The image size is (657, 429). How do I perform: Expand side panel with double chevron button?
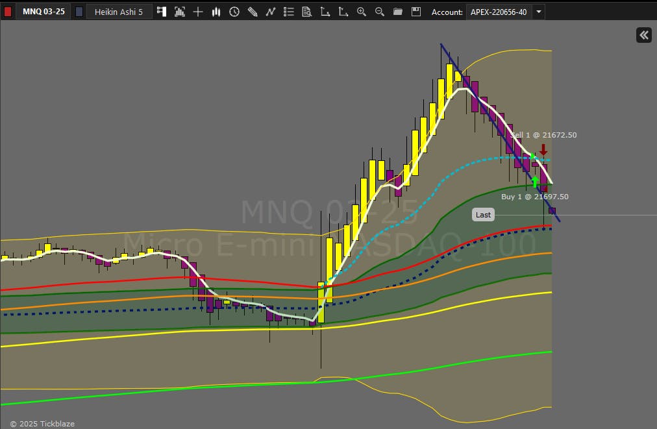643,35
